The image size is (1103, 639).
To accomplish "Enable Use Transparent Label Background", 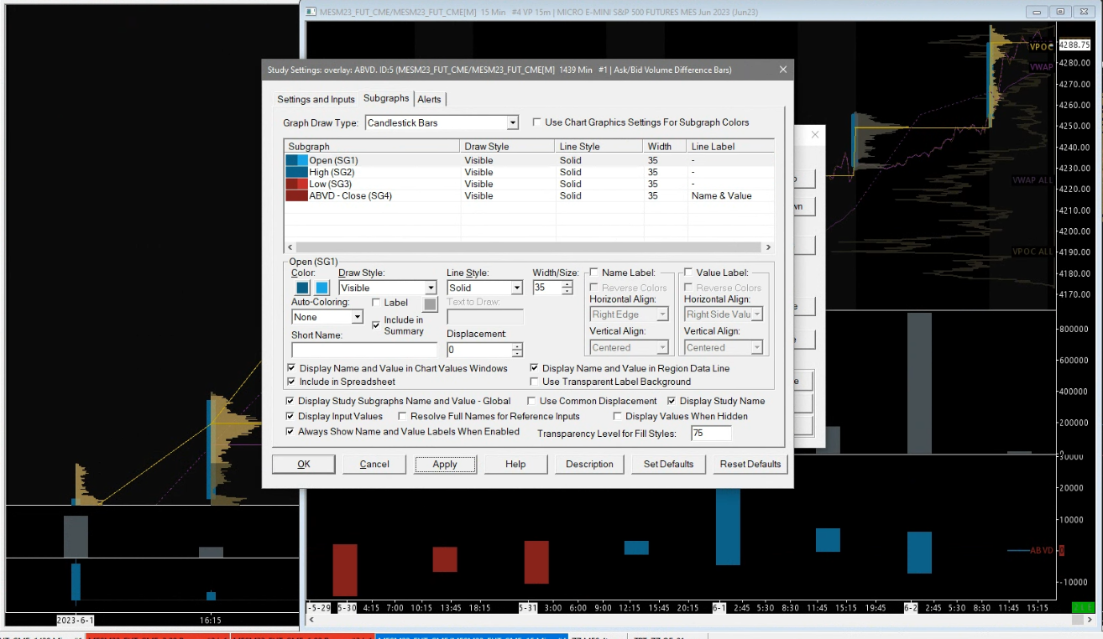I will pos(534,382).
